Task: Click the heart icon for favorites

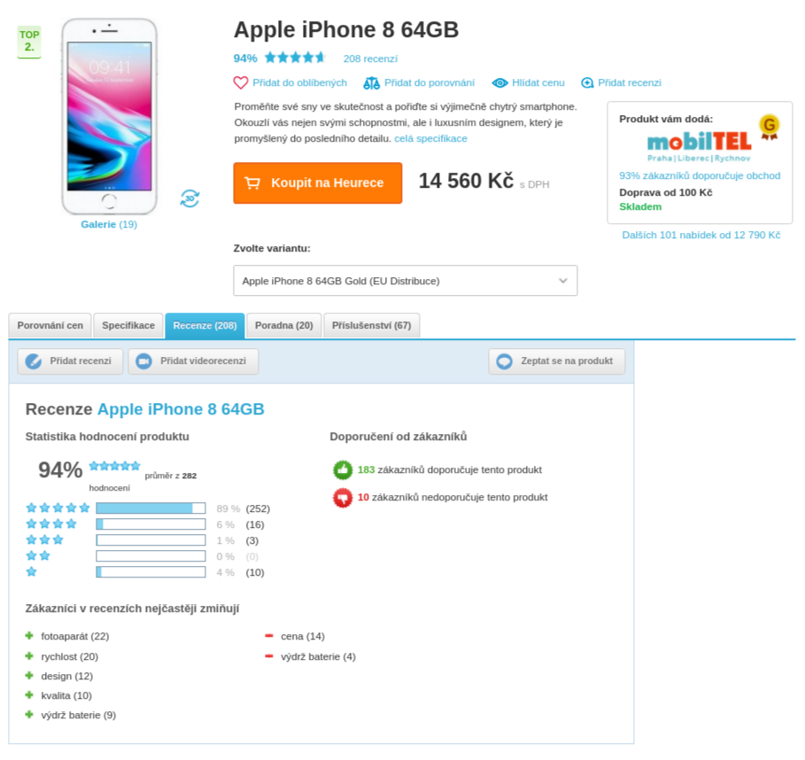Action: [240, 82]
